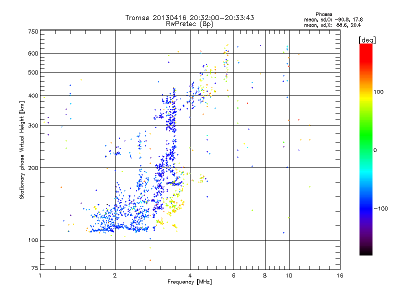Click the "16" frequency axis tick label
Screen dimensions: 400x300
[x=340, y=275]
